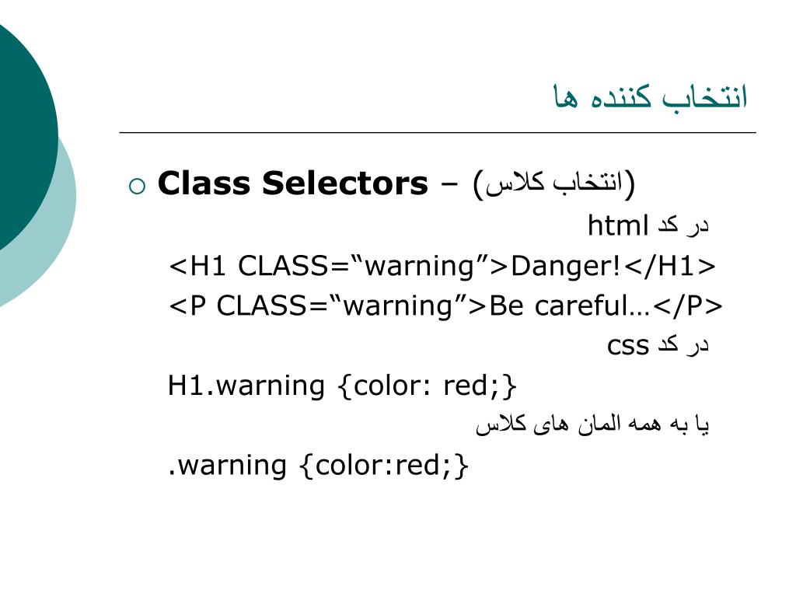
Task: Click the text 'Be careful…'
Action: tap(569, 305)
